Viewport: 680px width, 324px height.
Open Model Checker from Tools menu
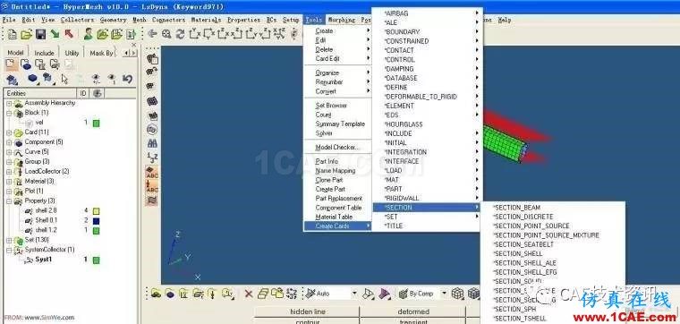(337, 148)
